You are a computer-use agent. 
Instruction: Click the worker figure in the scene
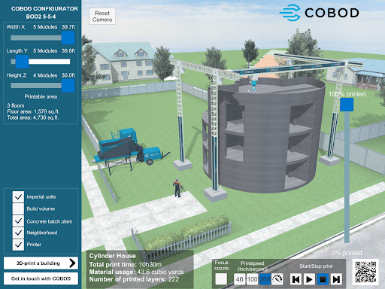pyautogui.click(x=177, y=187)
